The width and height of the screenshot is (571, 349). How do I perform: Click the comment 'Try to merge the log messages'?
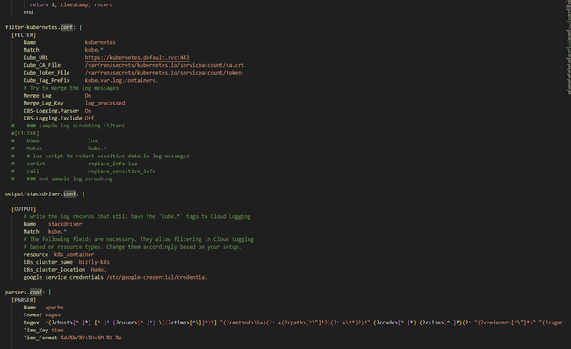tap(71, 88)
